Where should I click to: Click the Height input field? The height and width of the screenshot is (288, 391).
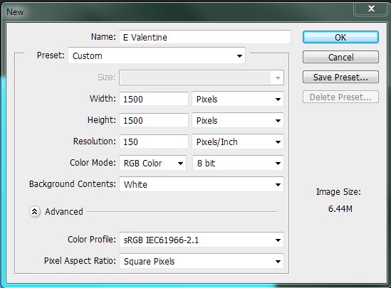[154, 120]
